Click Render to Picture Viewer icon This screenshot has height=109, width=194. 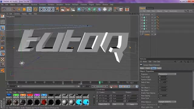(x=68, y=9)
